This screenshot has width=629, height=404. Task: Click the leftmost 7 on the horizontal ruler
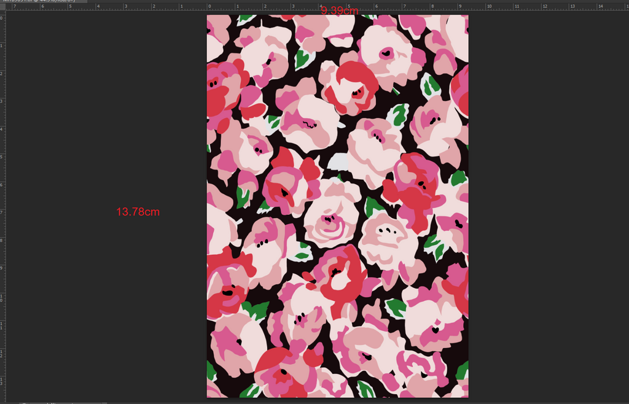(x=14, y=6)
